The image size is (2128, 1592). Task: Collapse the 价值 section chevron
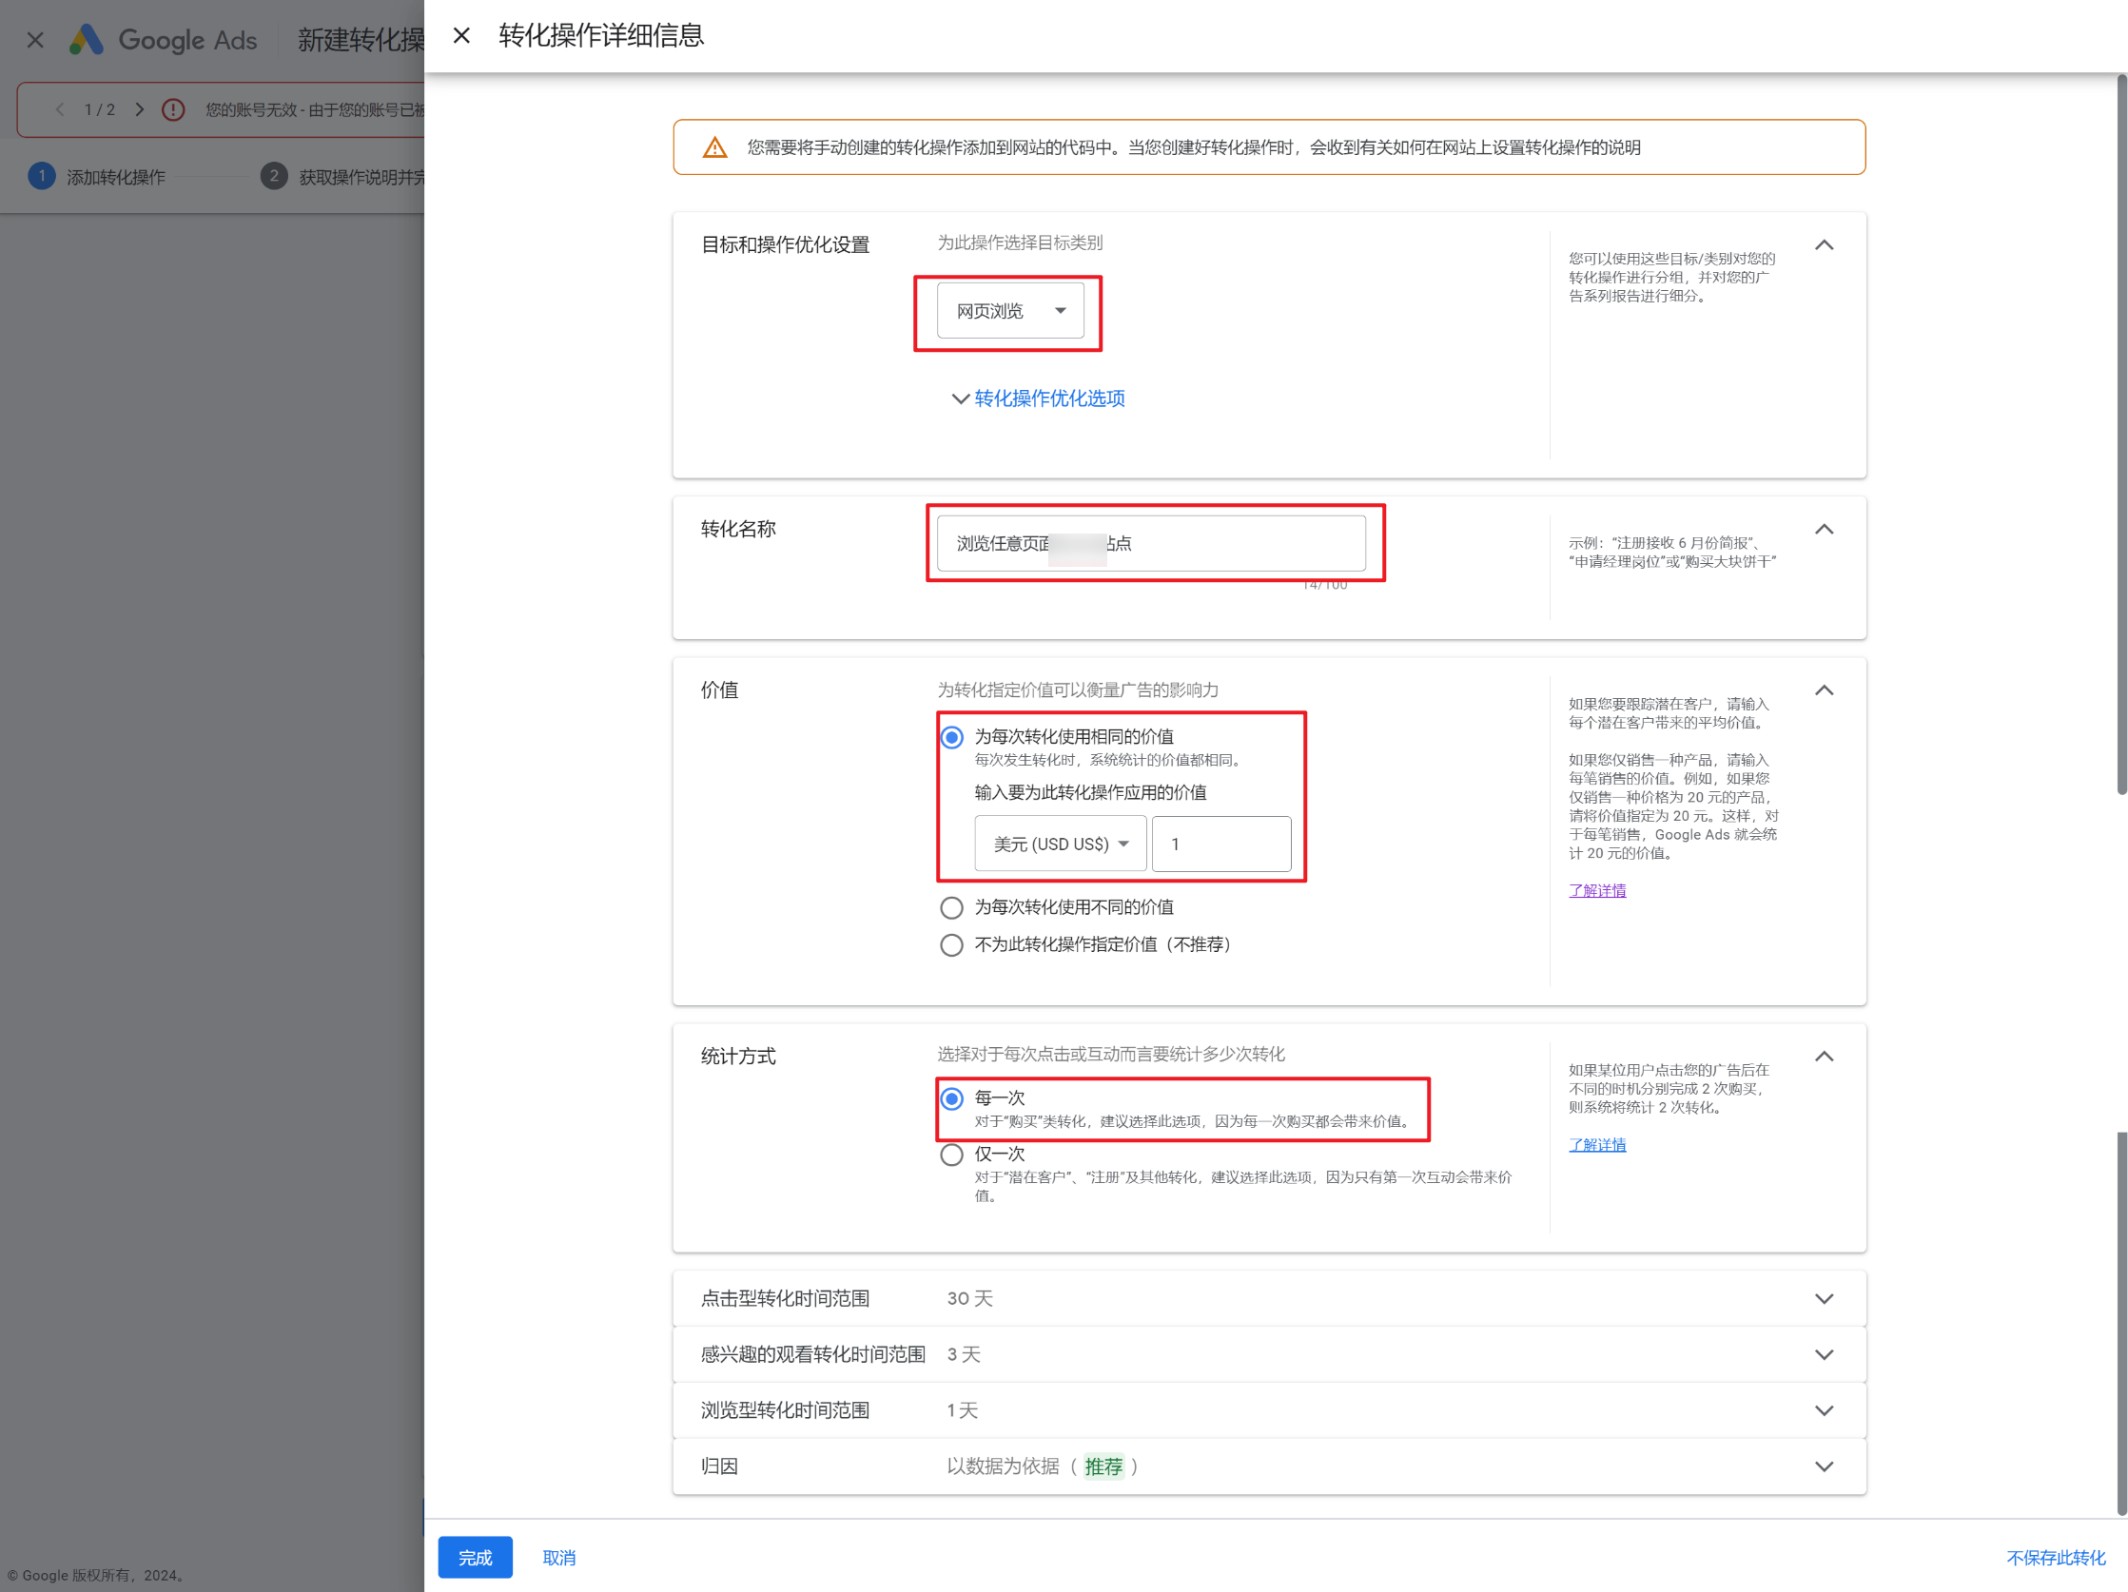point(1823,690)
